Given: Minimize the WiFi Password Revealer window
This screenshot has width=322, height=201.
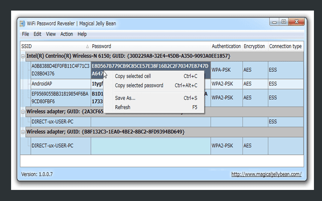Looking at the screenshot, I should click(275, 22).
